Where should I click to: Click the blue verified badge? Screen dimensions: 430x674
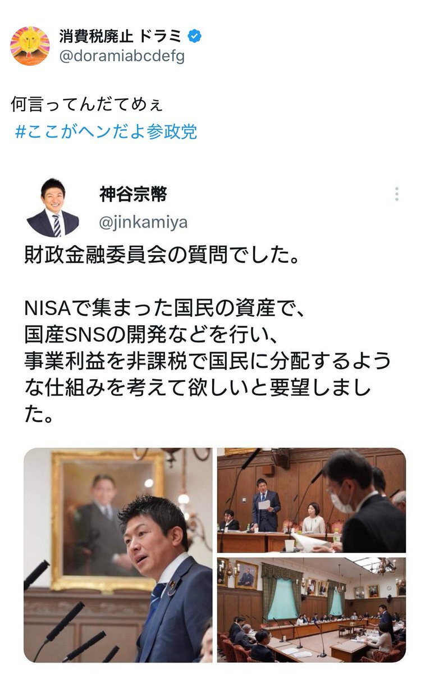[x=195, y=37]
